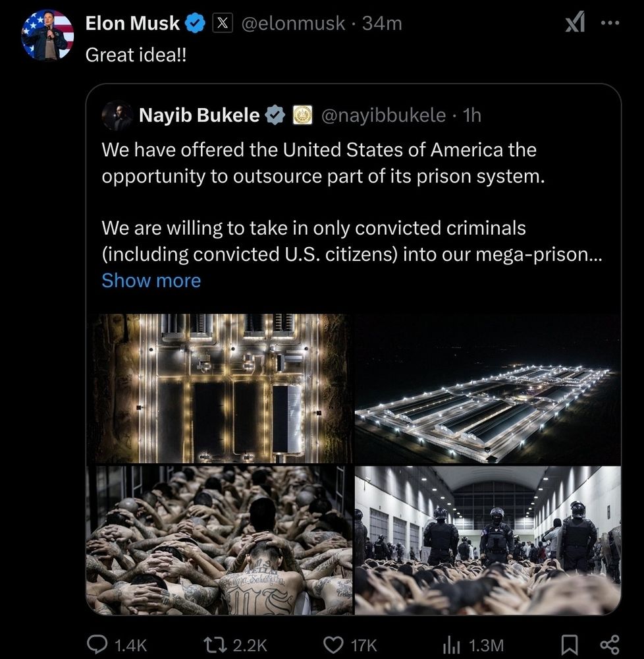Bookmark this post
644x659 pixels.
[x=571, y=645]
